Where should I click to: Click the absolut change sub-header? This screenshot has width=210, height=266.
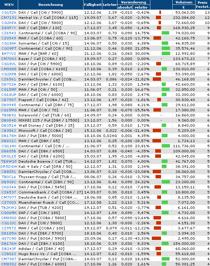click(125, 7)
